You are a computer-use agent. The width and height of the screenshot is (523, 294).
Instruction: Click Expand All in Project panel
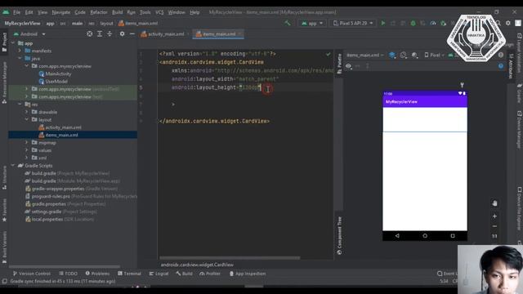click(x=100, y=33)
